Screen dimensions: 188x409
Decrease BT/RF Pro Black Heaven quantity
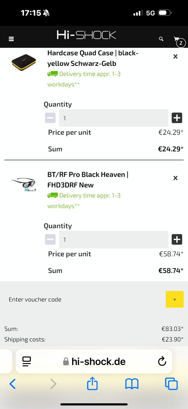(50, 240)
